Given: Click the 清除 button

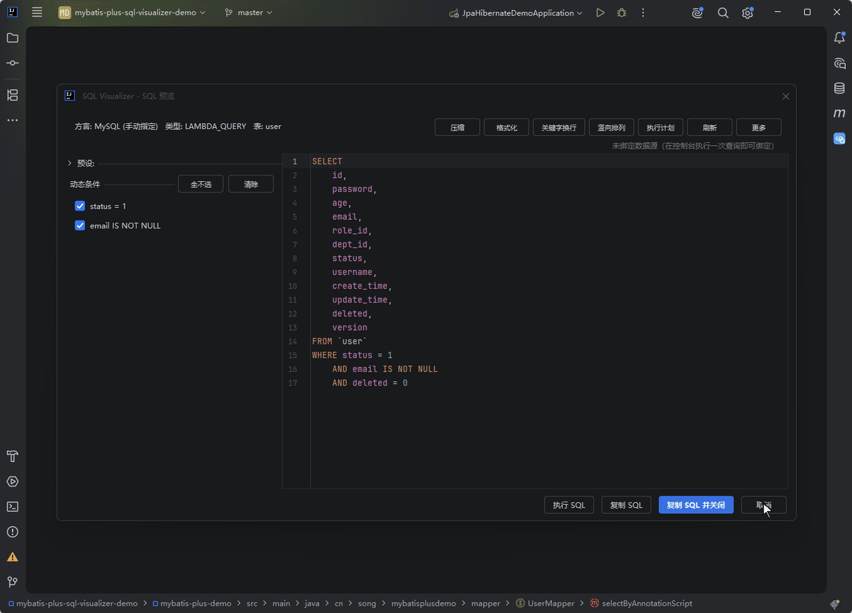Looking at the screenshot, I should click(x=251, y=184).
